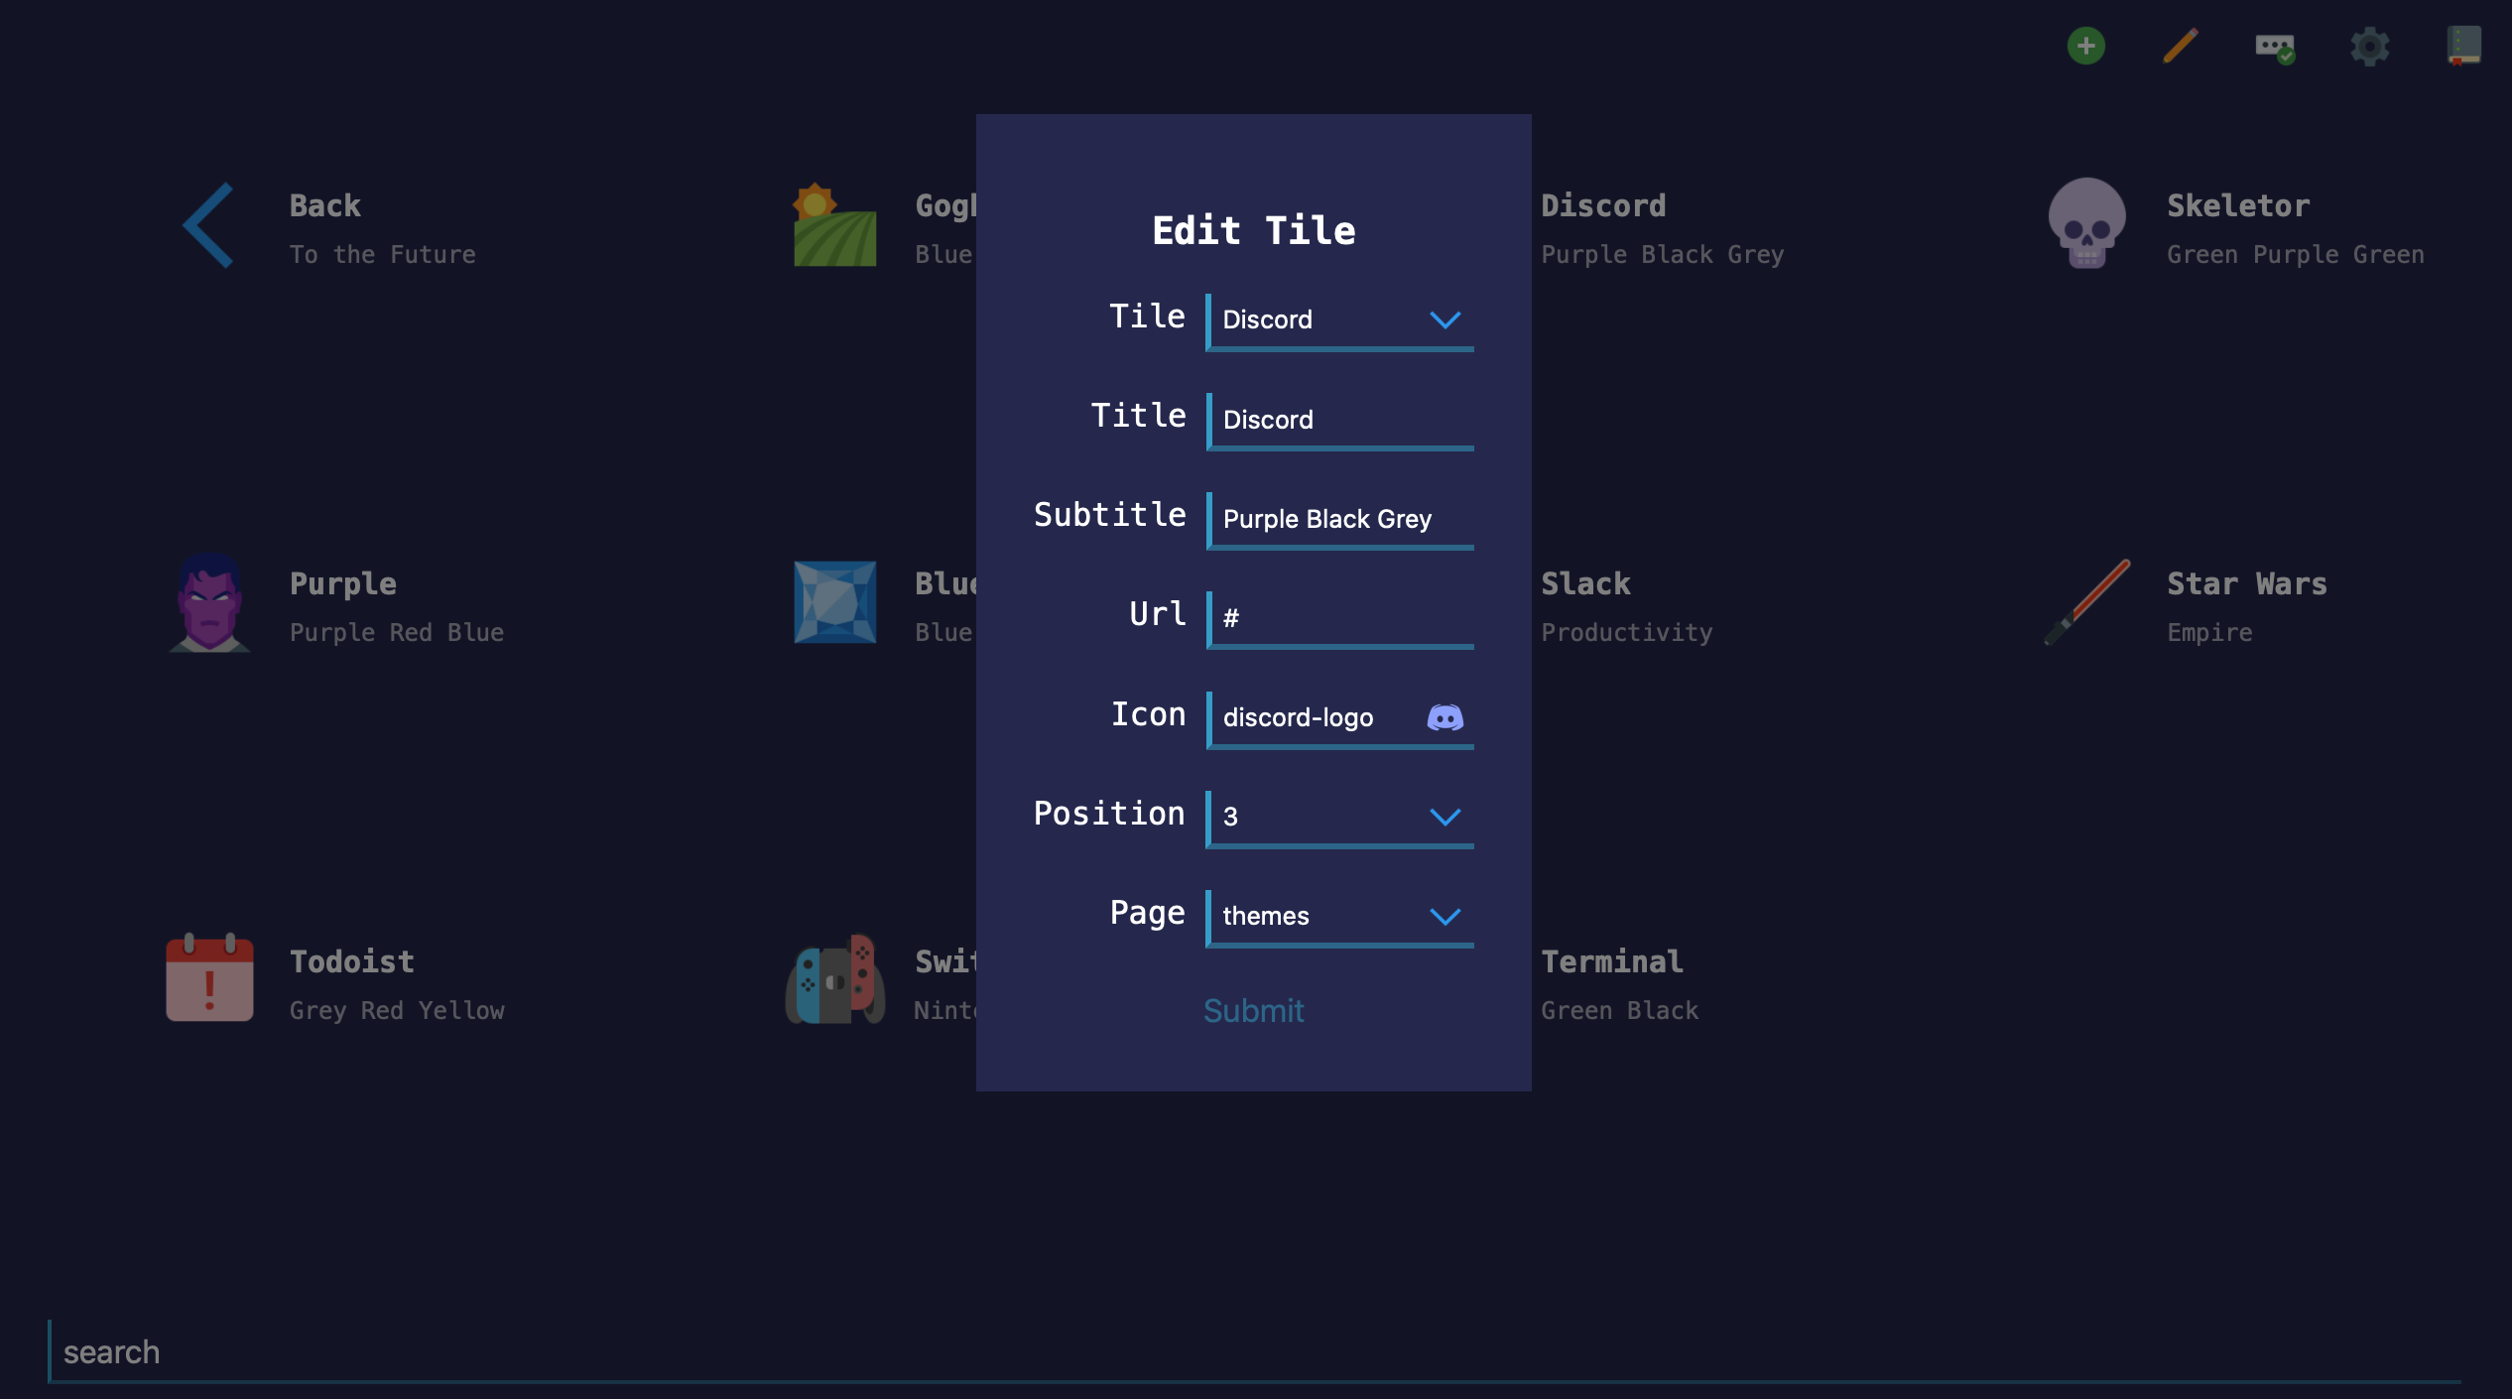Click the Subtitle Purple Black Grey field
The width and height of the screenshot is (2512, 1399).
click(1343, 517)
